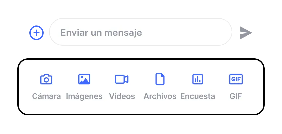Select the document file icon

click(x=160, y=79)
